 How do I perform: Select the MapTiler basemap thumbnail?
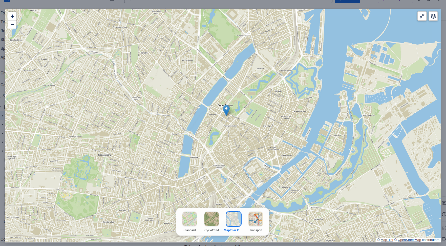pyautogui.click(x=233, y=219)
